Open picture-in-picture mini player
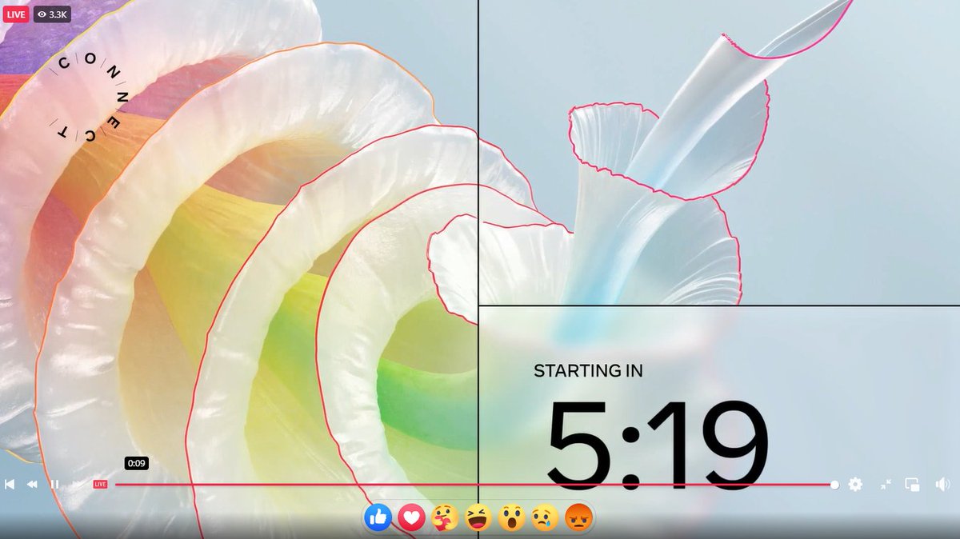 pyautogui.click(x=912, y=484)
